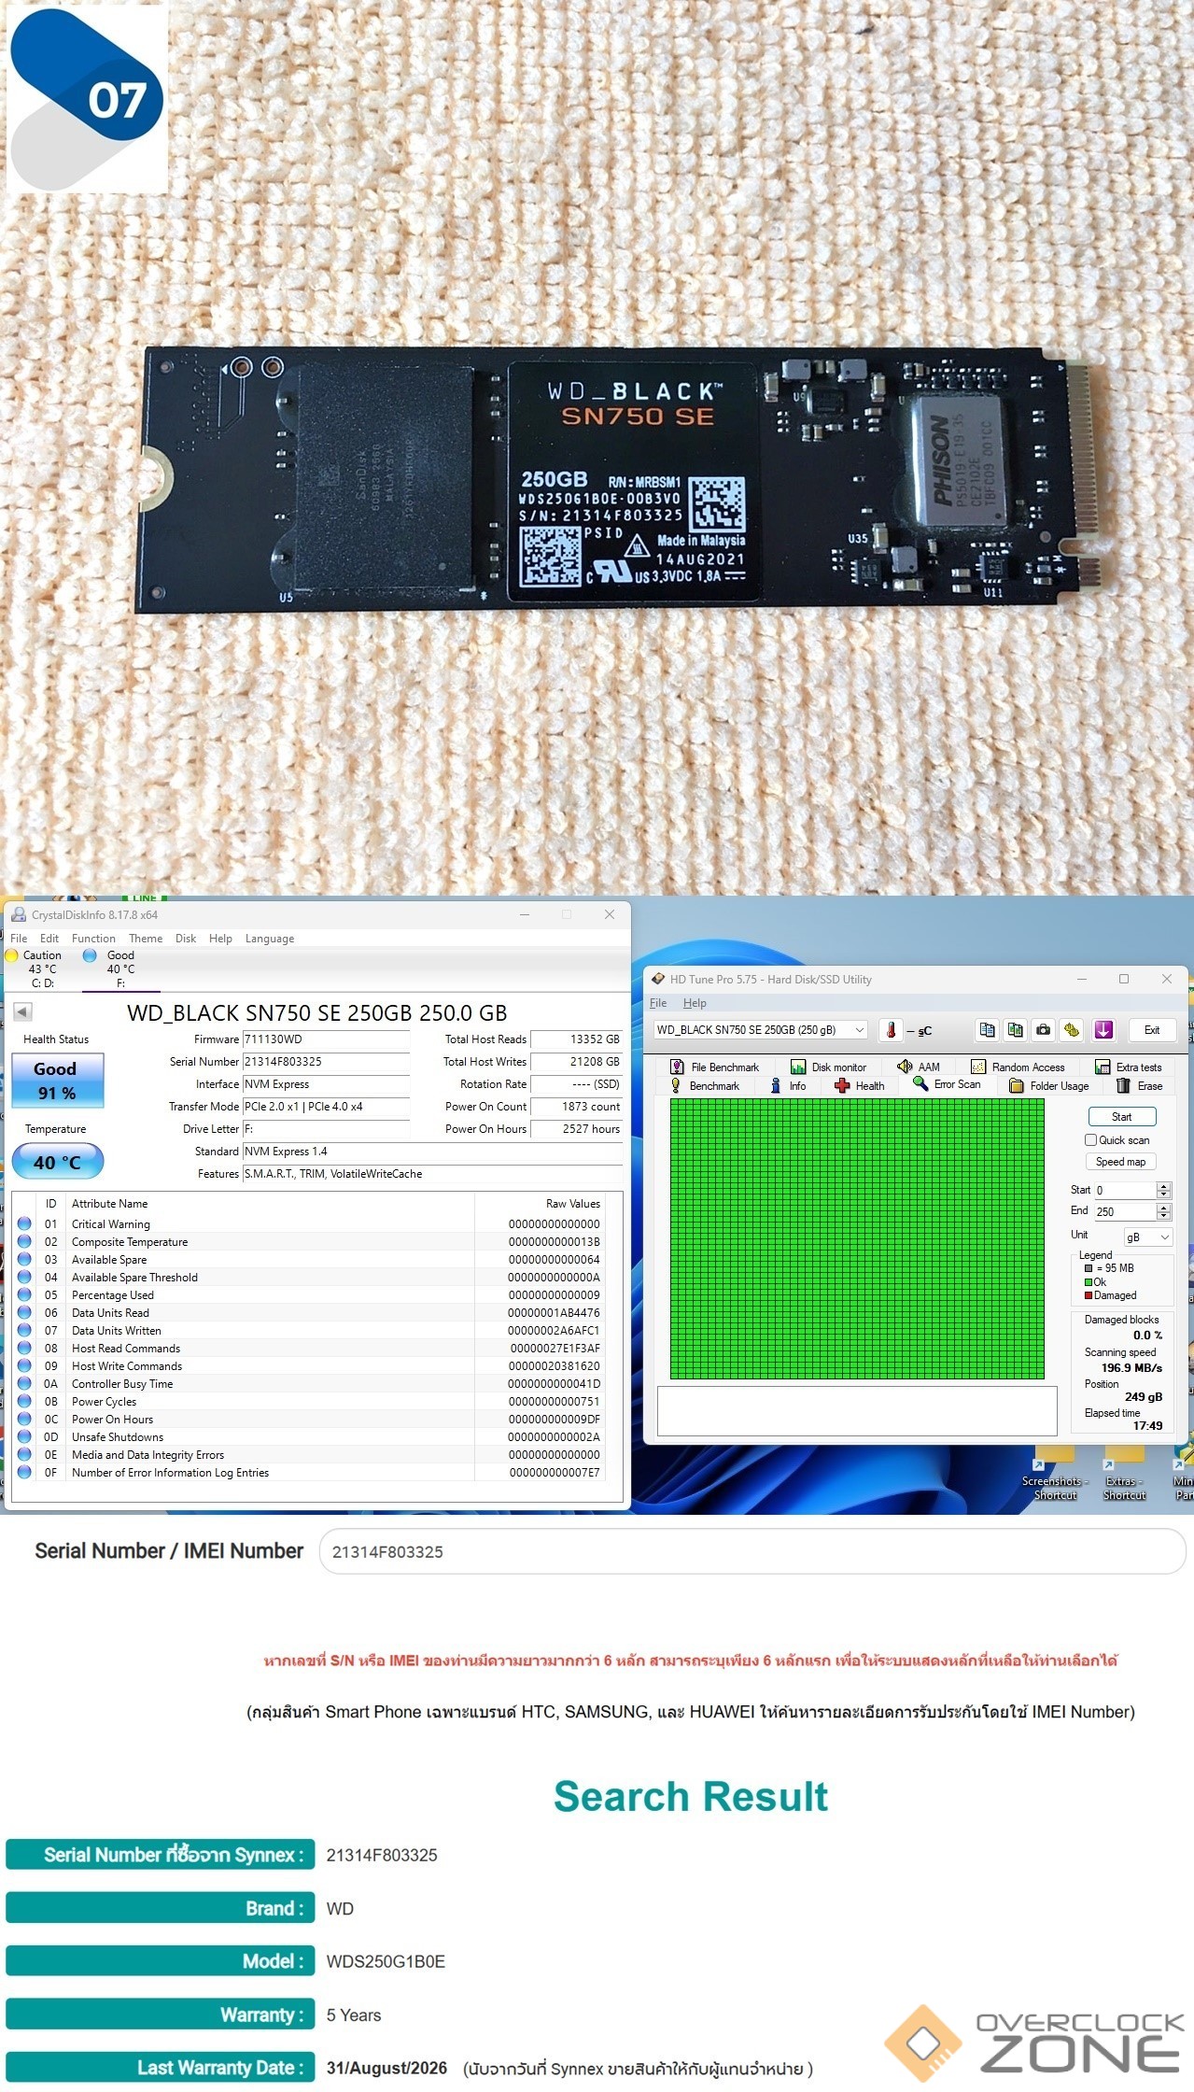Enable the Quick scan checkbox
Viewport: 1194px width, 2092px height.
(1090, 1139)
